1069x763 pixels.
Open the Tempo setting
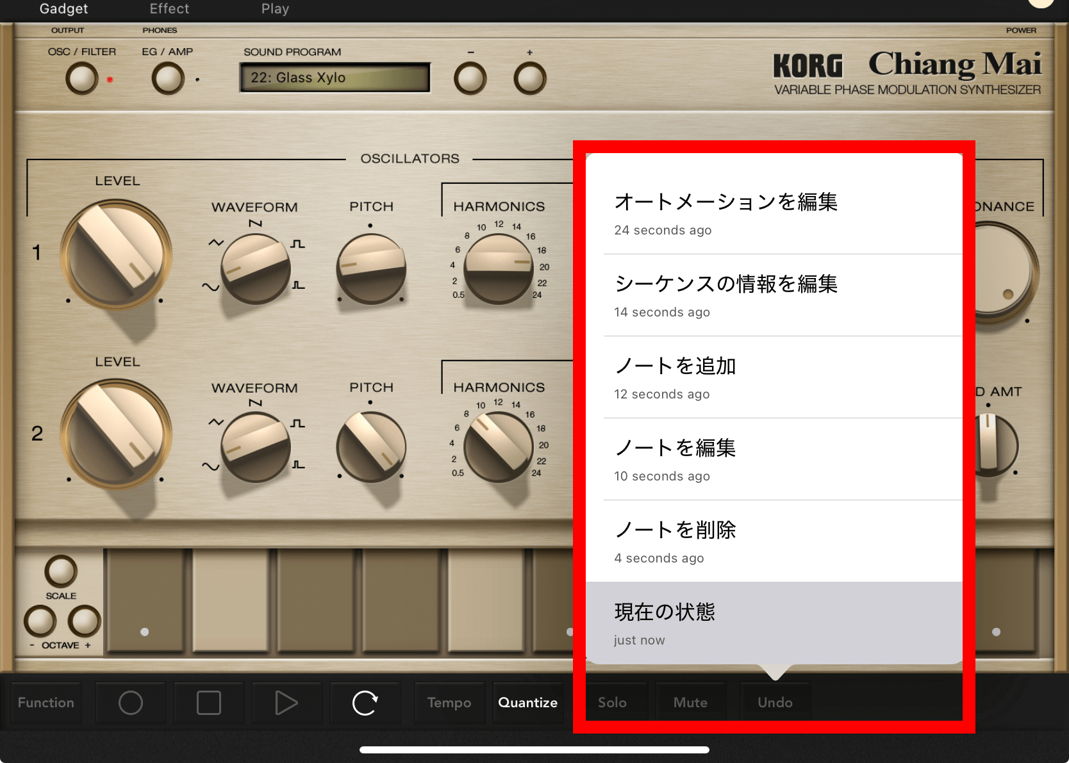point(449,703)
